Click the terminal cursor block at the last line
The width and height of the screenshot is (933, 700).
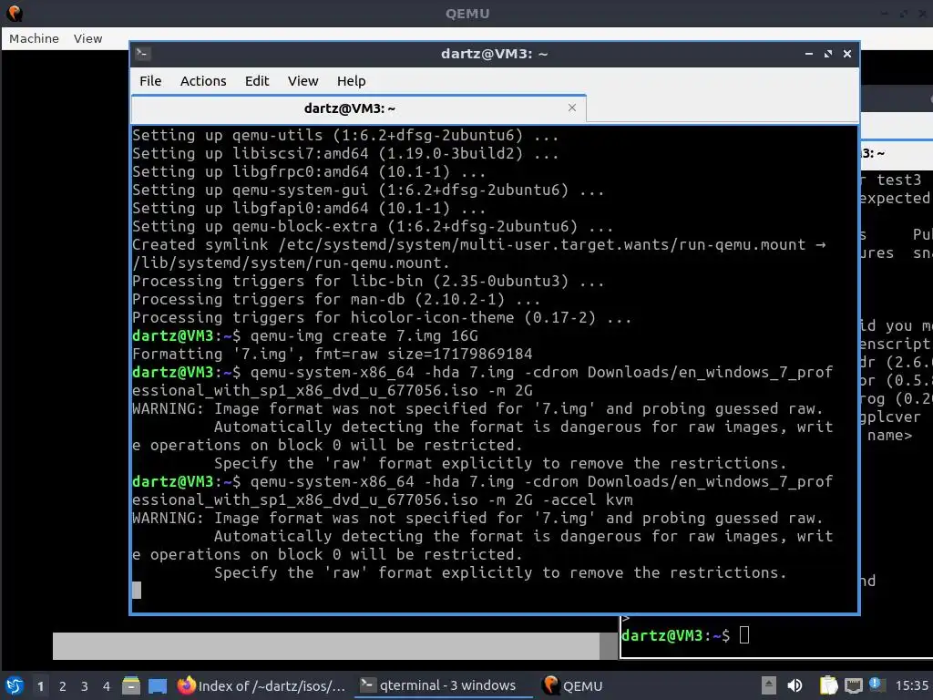point(137,590)
